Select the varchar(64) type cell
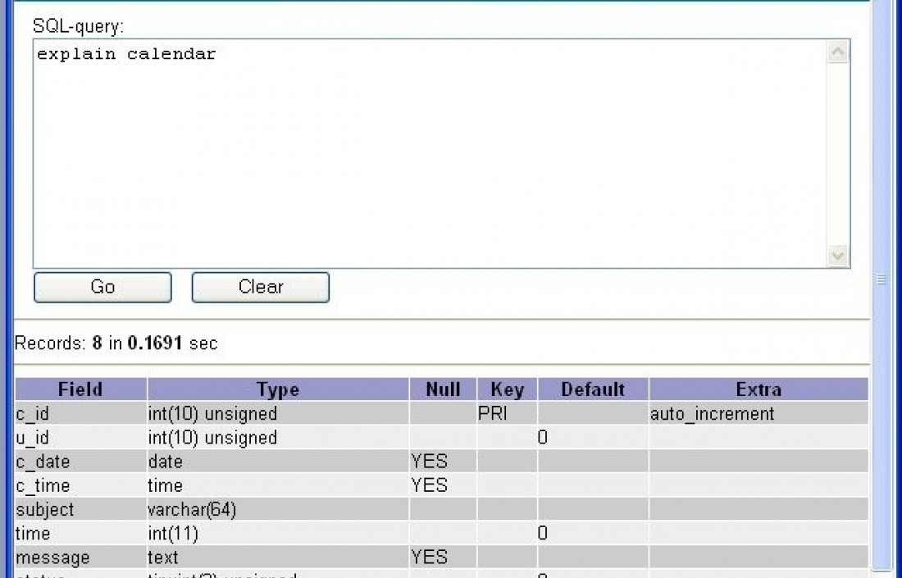Viewport: 902px width, 578px height. click(x=277, y=510)
